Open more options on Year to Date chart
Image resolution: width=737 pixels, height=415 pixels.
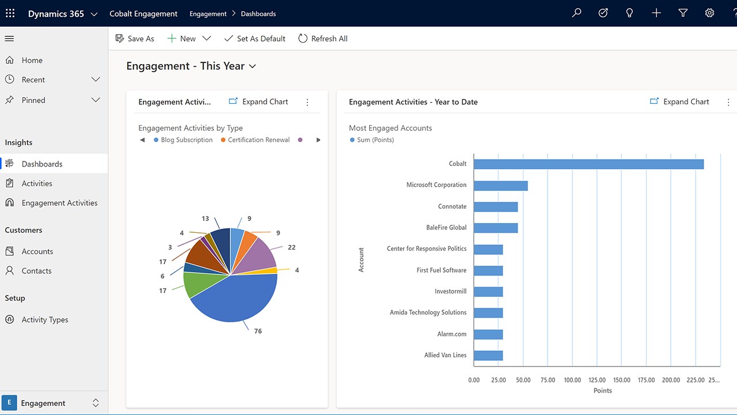coord(728,102)
